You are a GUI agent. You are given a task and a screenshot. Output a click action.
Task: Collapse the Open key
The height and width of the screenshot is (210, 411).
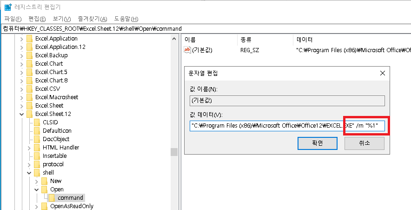[36, 190]
